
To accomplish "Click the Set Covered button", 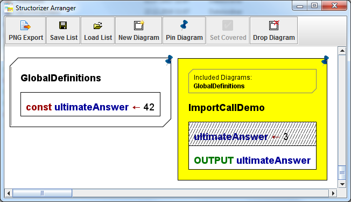I will [x=228, y=31].
